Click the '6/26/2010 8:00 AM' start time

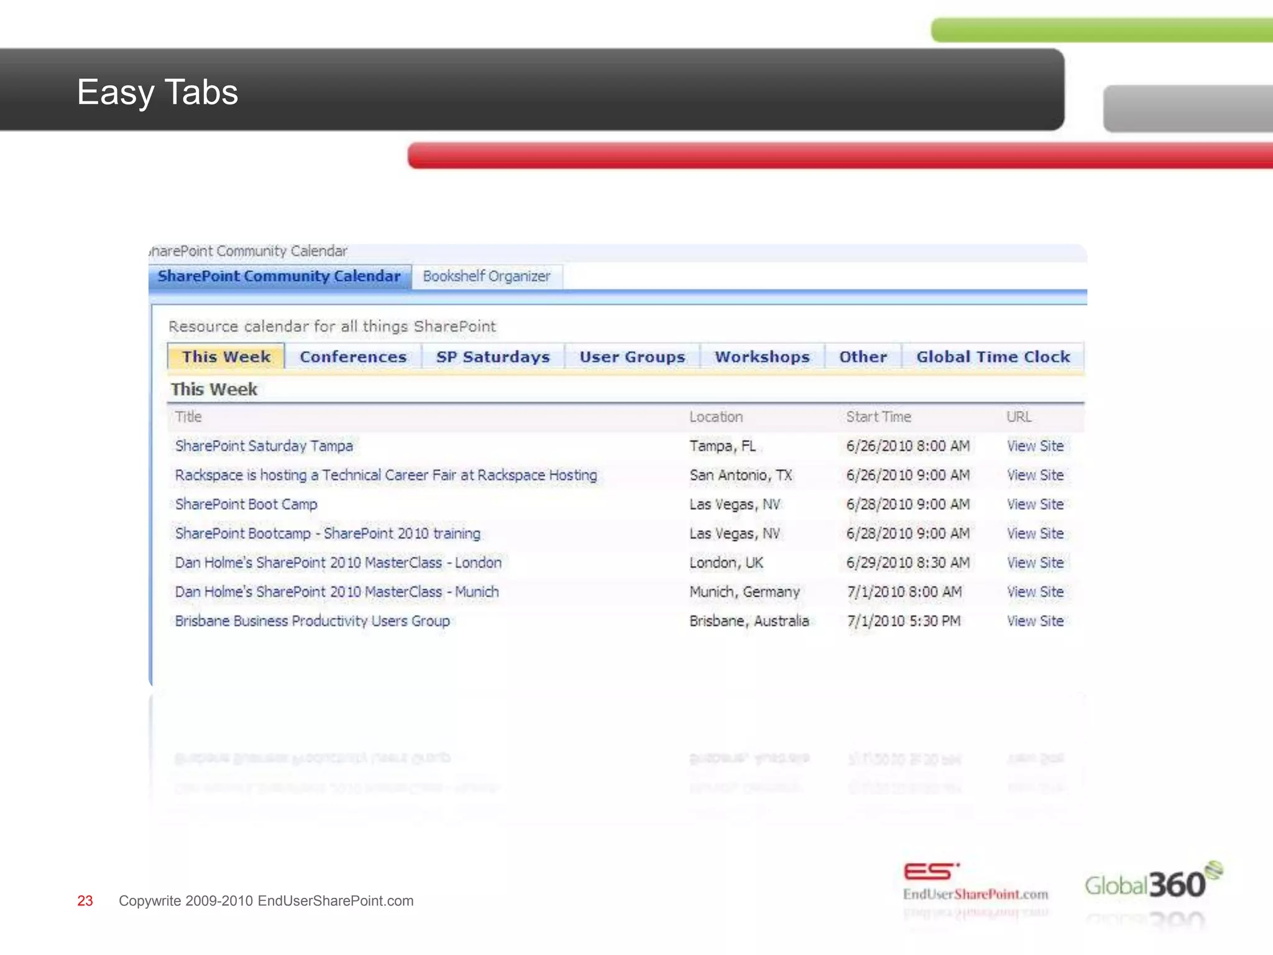[x=908, y=446]
